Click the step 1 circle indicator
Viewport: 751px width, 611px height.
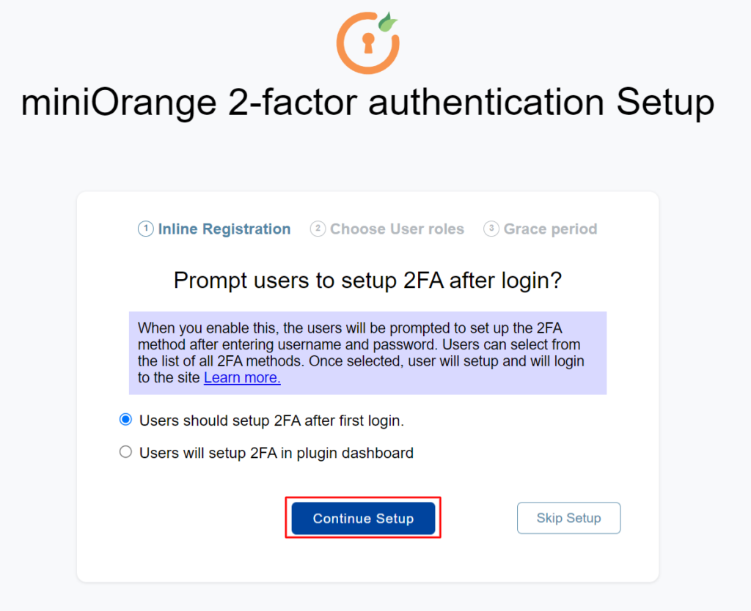[146, 229]
